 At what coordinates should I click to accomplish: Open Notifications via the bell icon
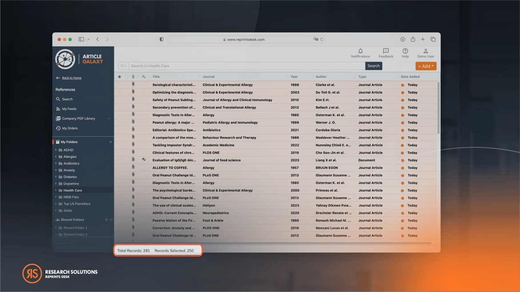[360, 50]
